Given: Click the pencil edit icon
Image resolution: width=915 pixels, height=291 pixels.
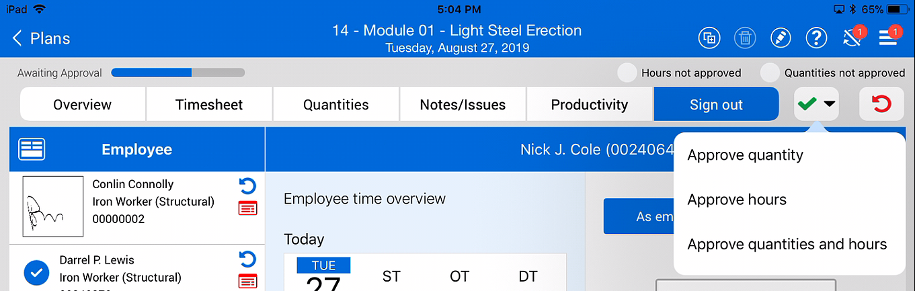Looking at the screenshot, I should [781, 38].
